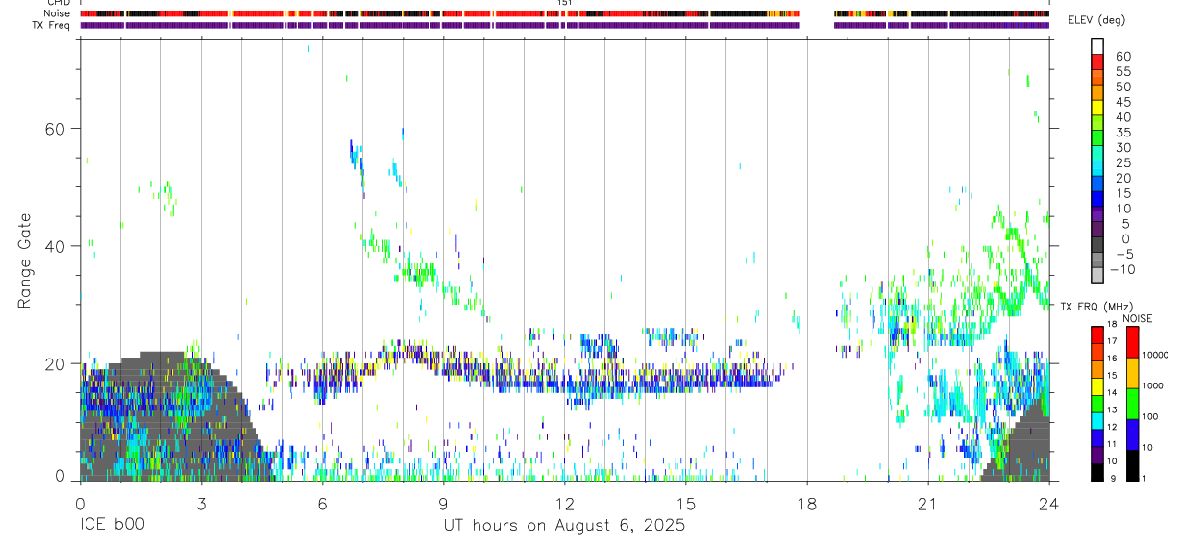Click the '151' CPID value above the strips
The image size is (1180, 545).
point(564,3)
